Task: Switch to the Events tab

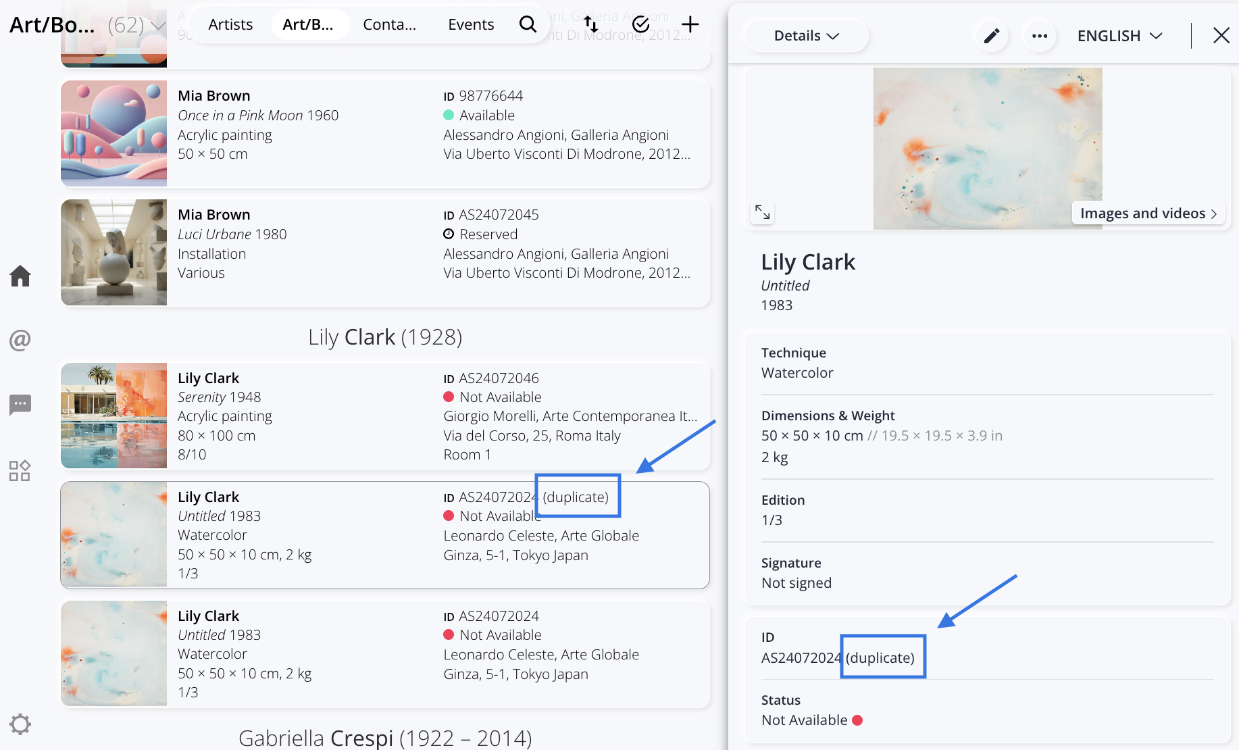Action: (x=471, y=24)
